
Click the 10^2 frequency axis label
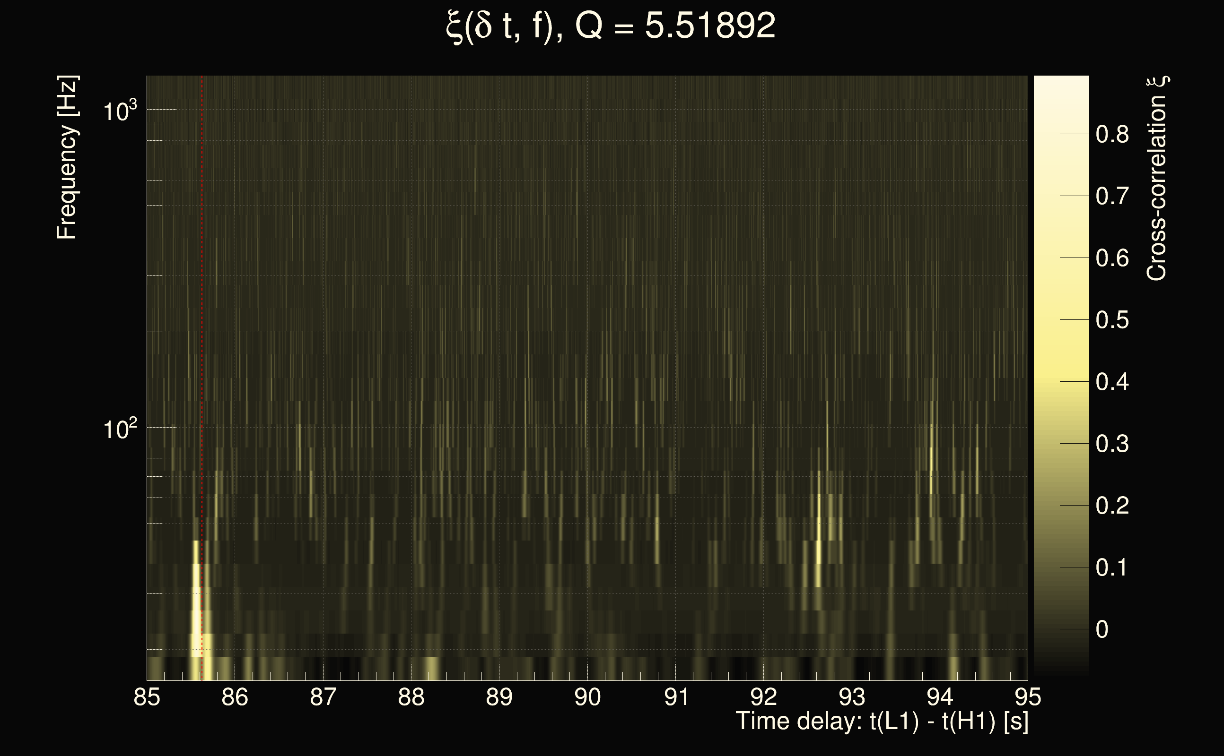point(120,429)
